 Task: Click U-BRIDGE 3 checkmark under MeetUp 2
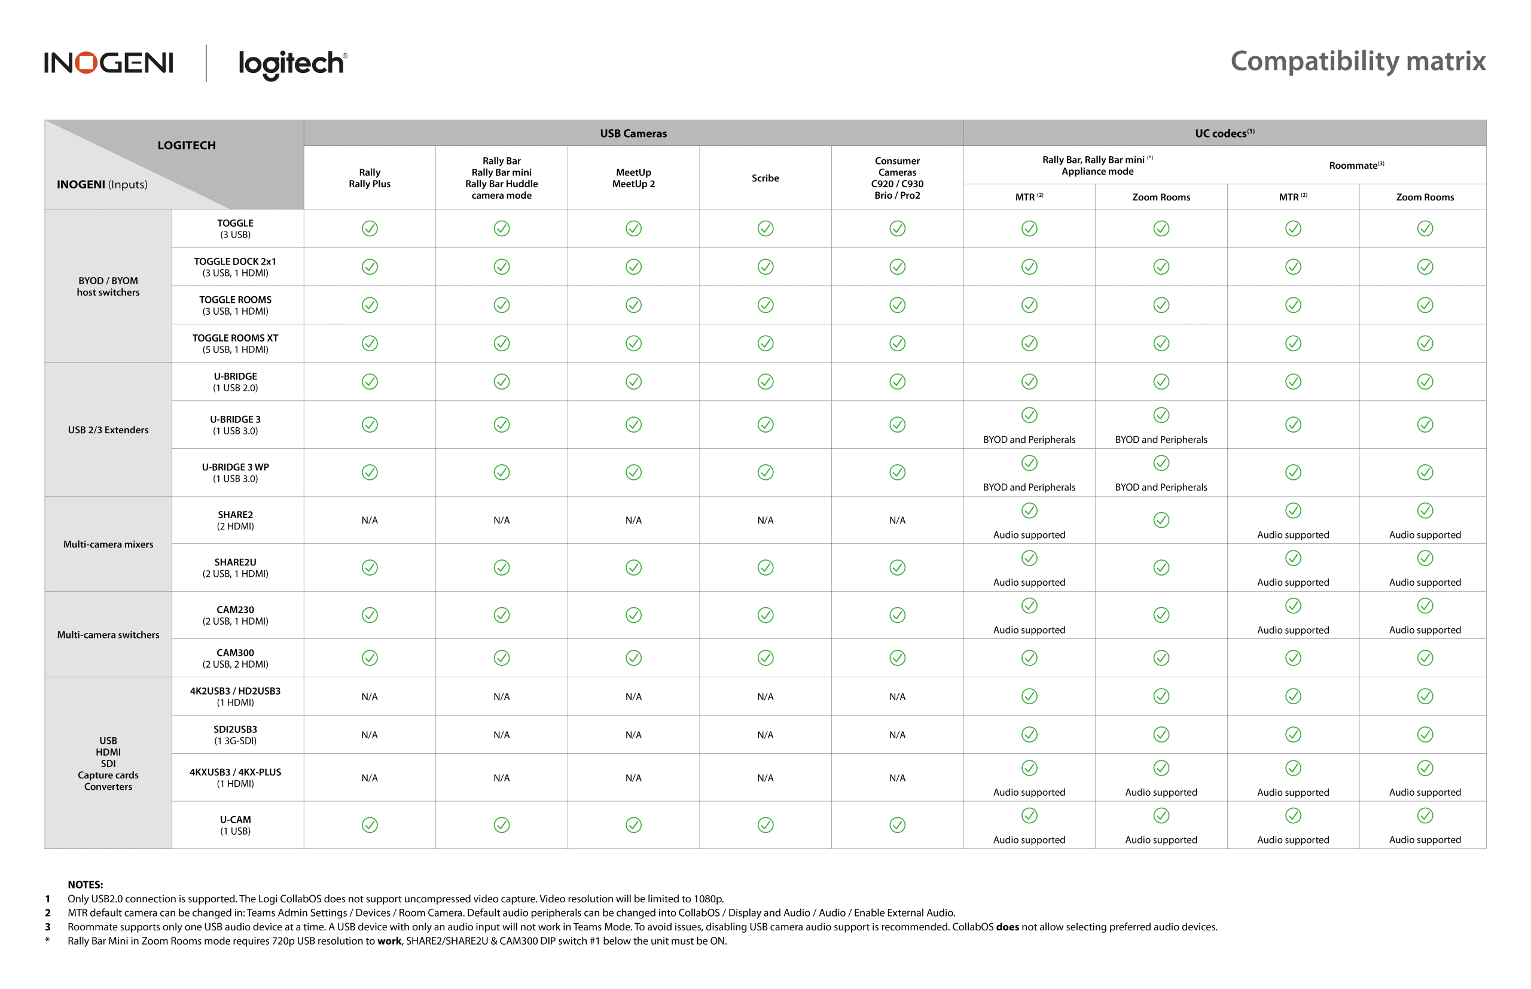point(633,425)
